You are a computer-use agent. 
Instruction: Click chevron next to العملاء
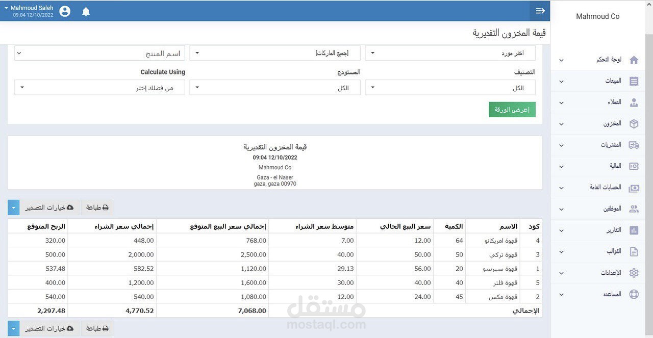[x=561, y=102]
